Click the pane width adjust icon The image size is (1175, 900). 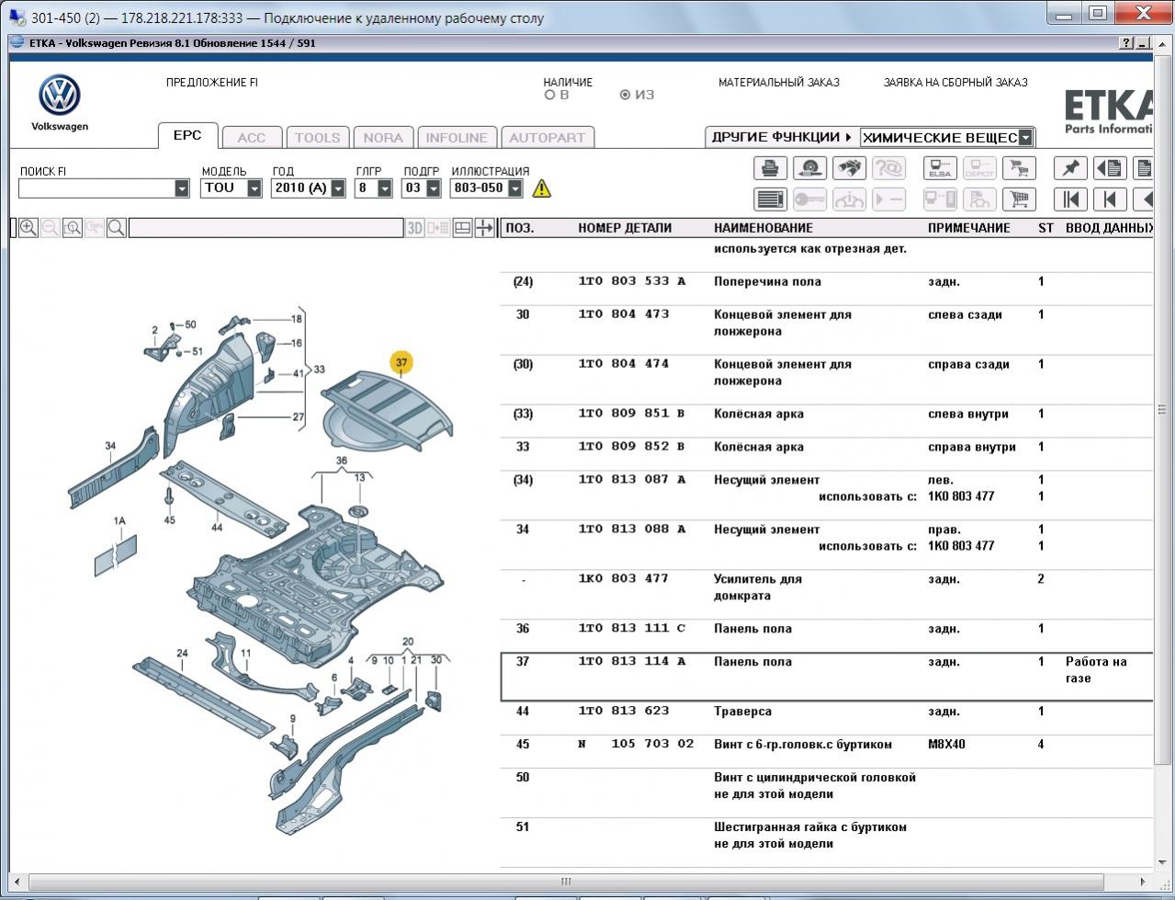click(x=484, y=228)
